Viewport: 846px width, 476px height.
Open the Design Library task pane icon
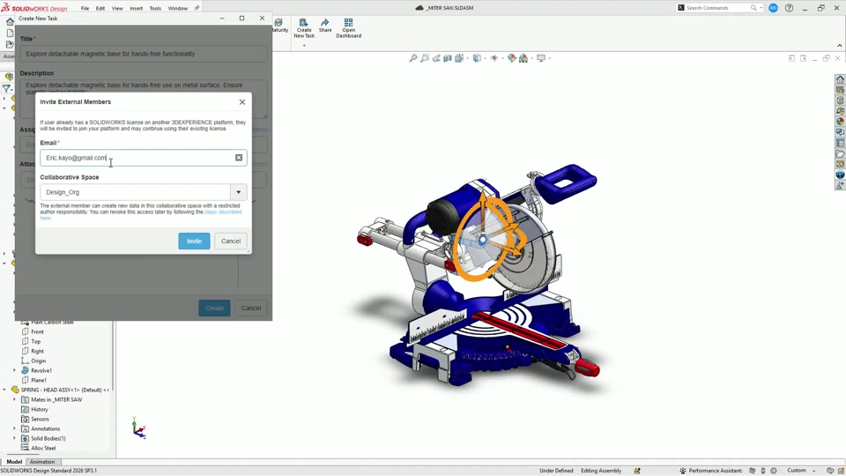click(840, 100)
